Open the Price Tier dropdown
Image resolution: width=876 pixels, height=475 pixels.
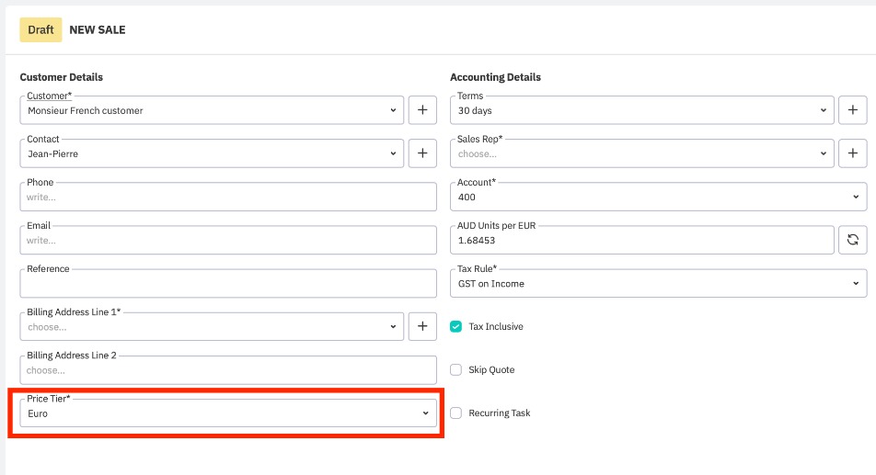pyautogui.click(x=227, y=413)
